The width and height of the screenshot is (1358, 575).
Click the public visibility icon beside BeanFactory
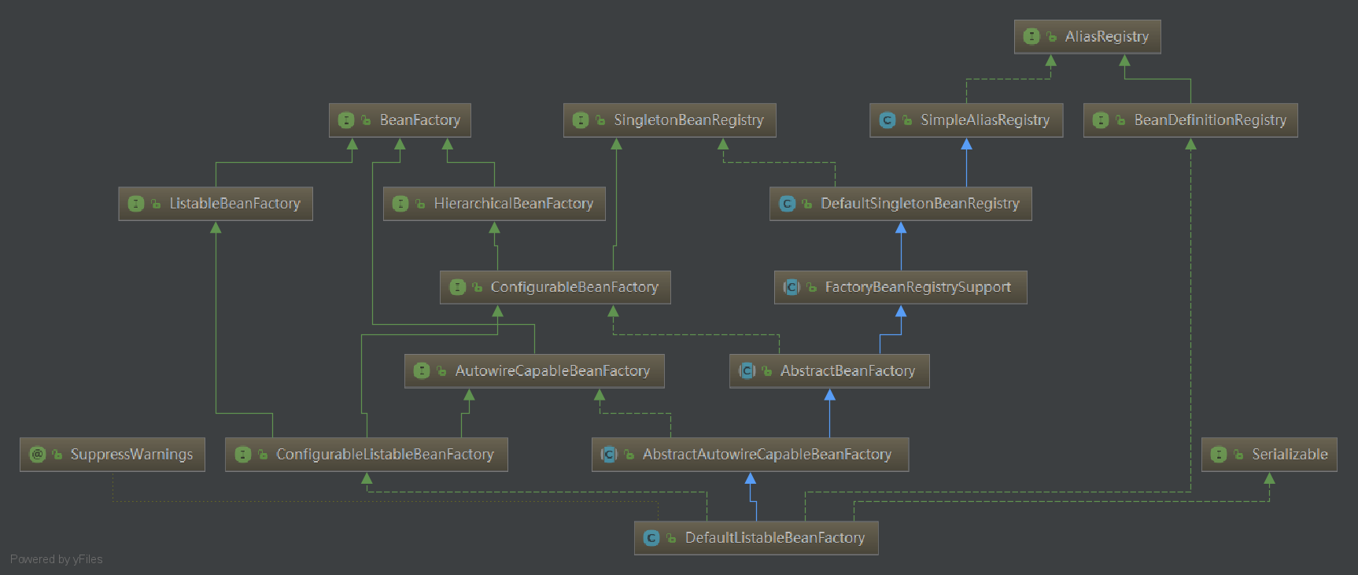coord(366,120)
